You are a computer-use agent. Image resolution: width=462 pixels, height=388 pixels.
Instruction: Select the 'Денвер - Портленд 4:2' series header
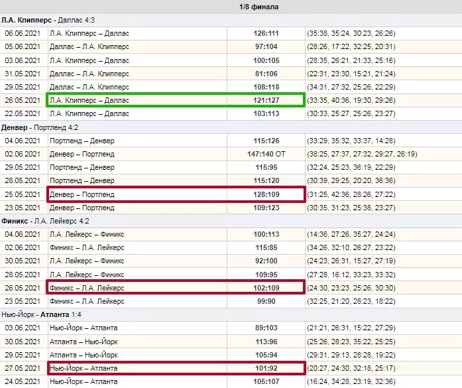(40, 127)
